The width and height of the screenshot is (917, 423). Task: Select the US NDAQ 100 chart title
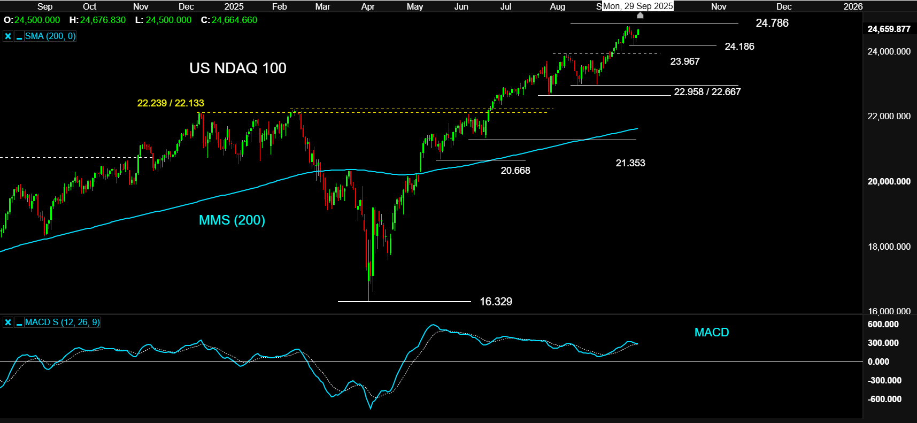[x=238, y=68]
